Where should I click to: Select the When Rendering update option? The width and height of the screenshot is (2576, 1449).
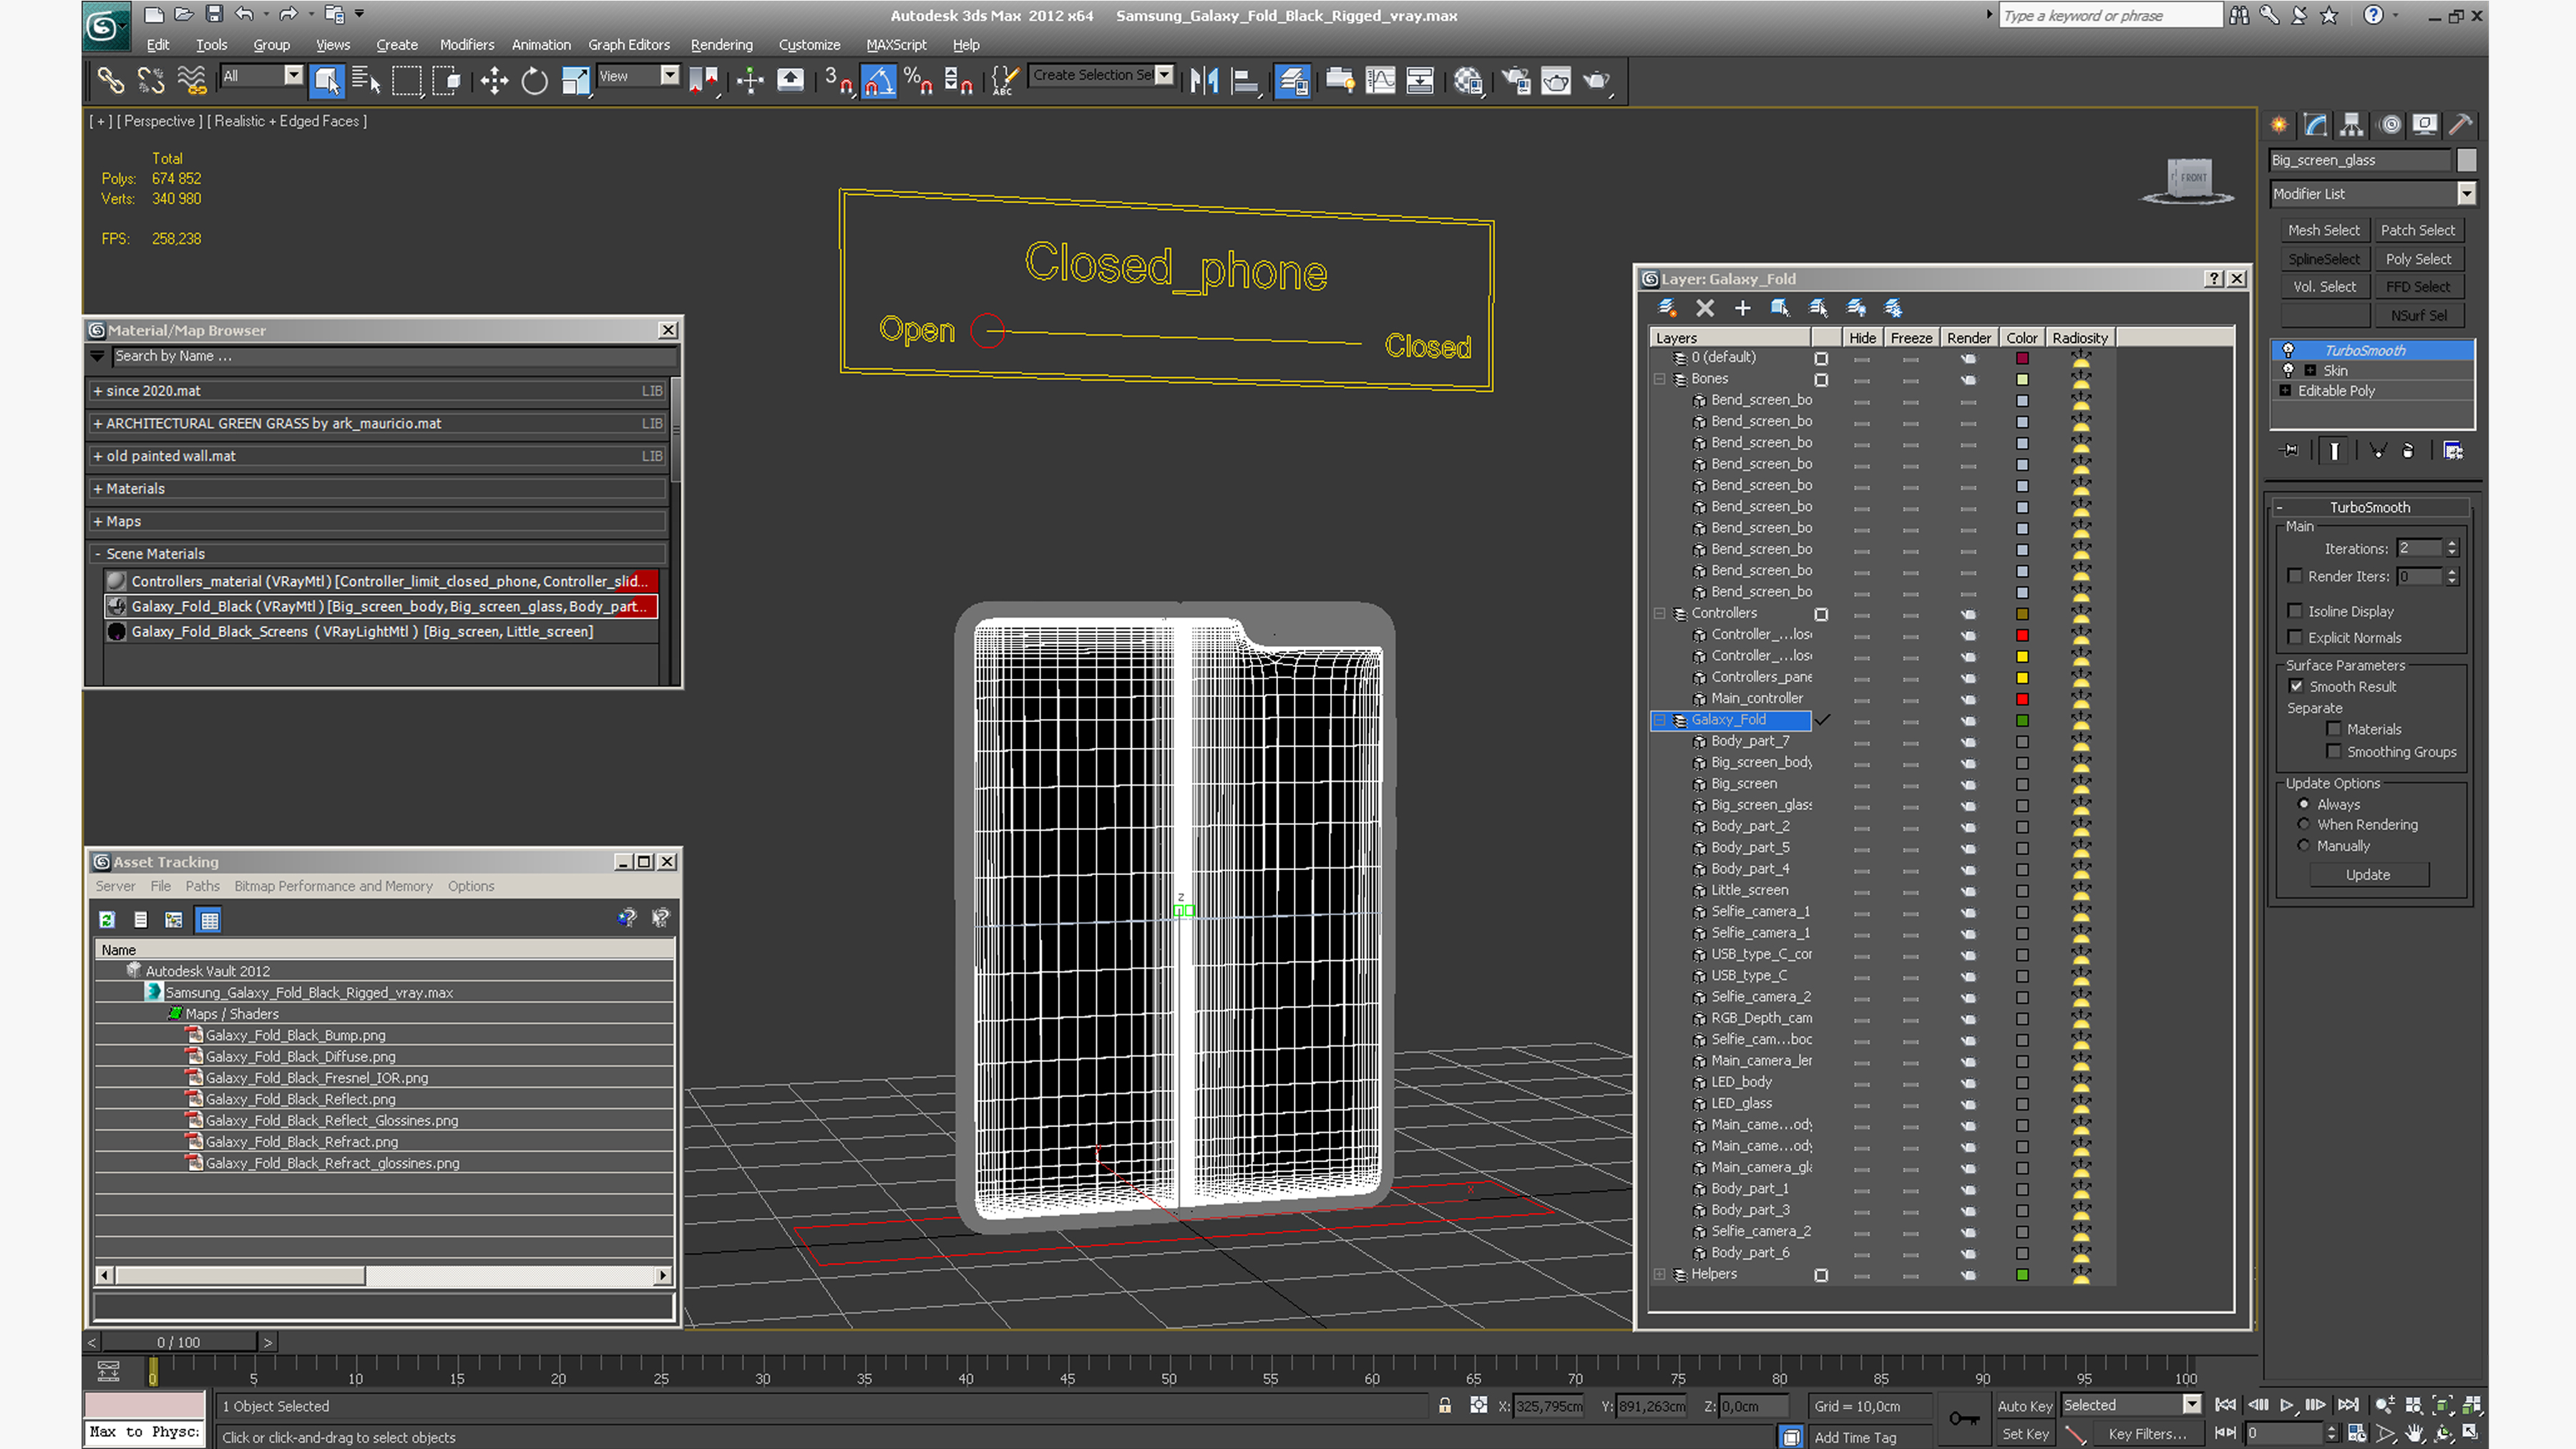tap(2304, 824)
